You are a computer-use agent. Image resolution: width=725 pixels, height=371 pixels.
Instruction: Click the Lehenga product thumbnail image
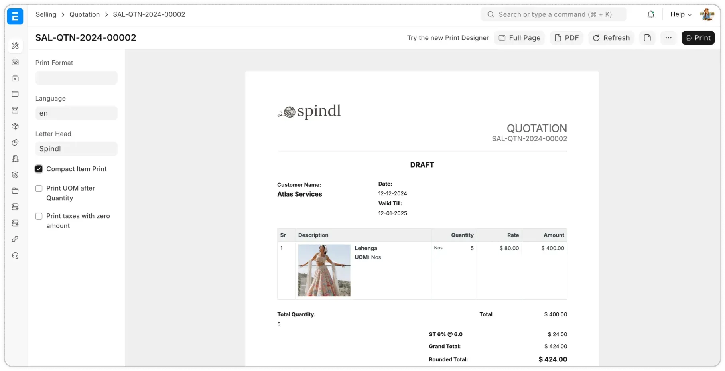(x=323, y=270)
